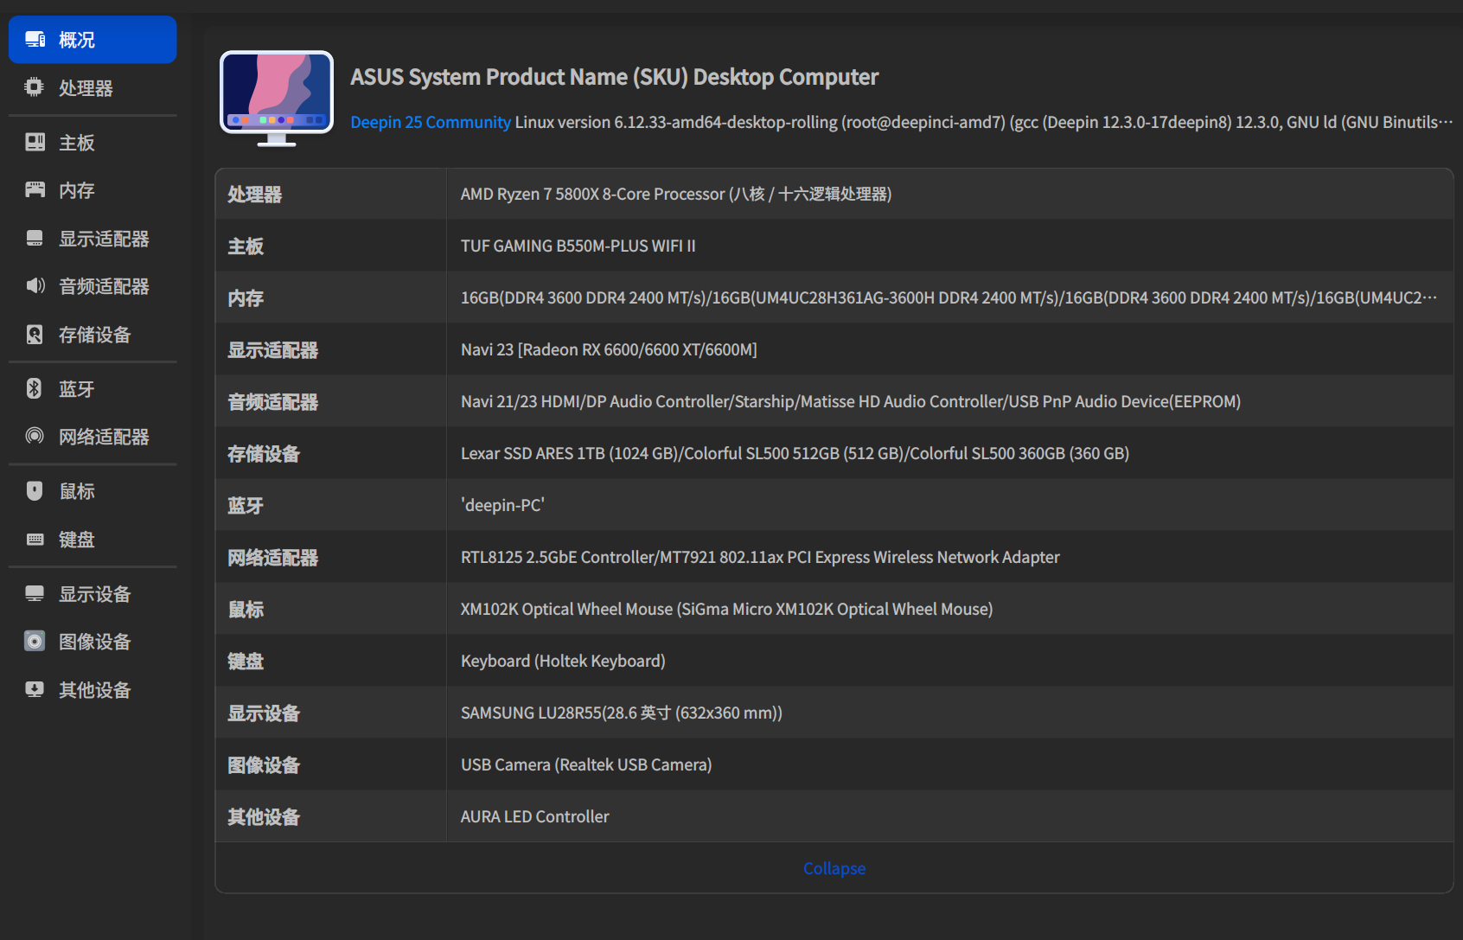This screenshot has width=1463, height=940.
Task: Select USB Camera (Realtek USB Camera) value
Action: point(586,764)
